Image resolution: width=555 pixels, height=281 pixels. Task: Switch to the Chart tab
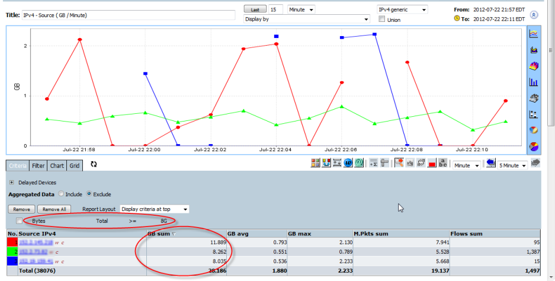57,165
